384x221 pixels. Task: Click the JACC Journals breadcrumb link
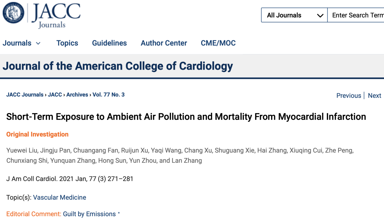click(25, 95)
